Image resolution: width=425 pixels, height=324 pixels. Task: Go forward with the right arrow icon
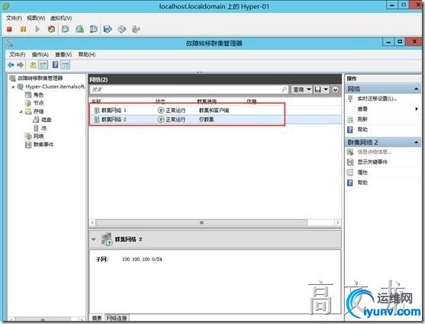pos(21,65)
